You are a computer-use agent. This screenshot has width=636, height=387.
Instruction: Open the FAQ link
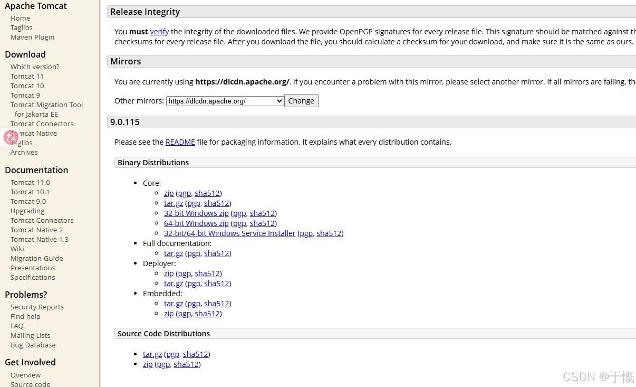(x=17, y=326)
